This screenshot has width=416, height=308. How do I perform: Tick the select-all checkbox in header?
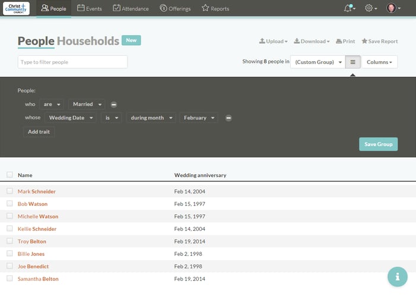[9, 175]
